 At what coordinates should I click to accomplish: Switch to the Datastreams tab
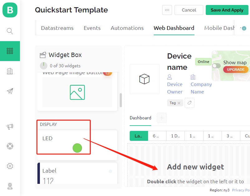pyautogui.click(x=57, y=28)
